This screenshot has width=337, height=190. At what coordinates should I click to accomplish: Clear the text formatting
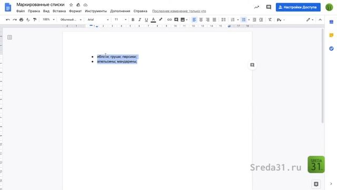pos(270,20)
